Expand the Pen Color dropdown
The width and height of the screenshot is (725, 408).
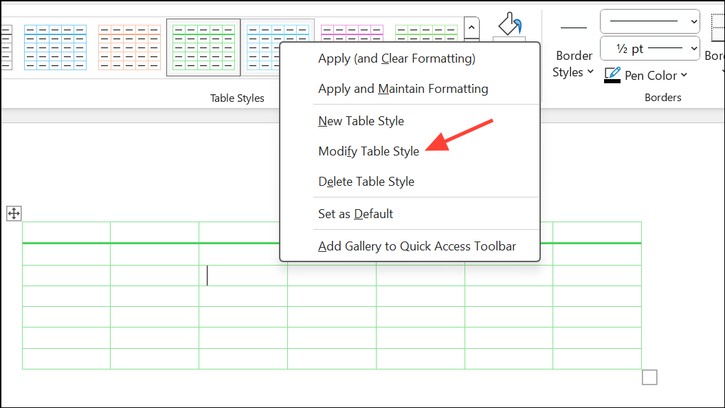pyautogui.click(x=682, y=76)
